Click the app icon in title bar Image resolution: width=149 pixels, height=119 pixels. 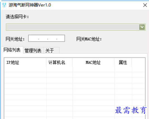[4, 5]
